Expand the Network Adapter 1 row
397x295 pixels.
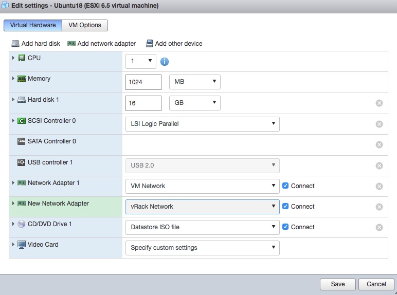click(13, 182)
